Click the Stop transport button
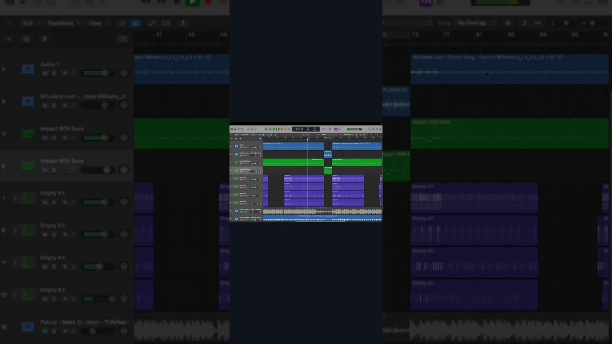Image resolution: width=612 pixels, height=344 pixels. [273, 129]
